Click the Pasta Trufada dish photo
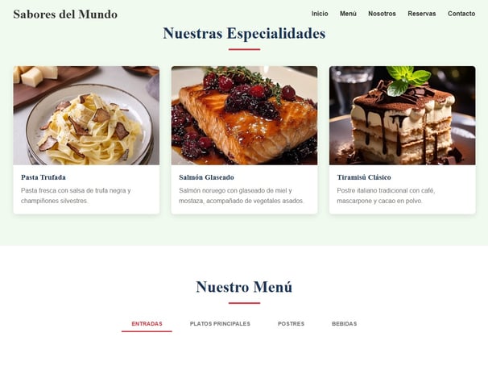This screenshot has height=374, width=488. (x=86, y=115)
